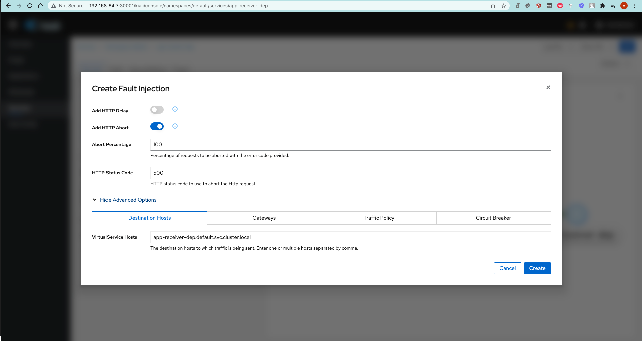Collapse Hide Advanced Options section
The image size is (642, 341).
128,200
